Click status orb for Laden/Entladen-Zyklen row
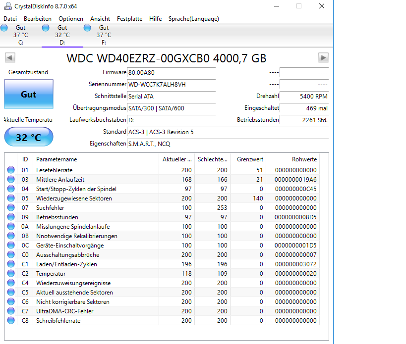This screenshot has height=344, width=406. pyautogui.click(x=11, y=264)
